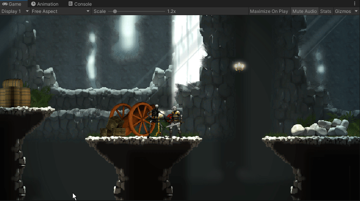The image size is (360, 201).
Task: Click the Animation tab clock icon
Action: pyautogui.click(x=33, y=4)
